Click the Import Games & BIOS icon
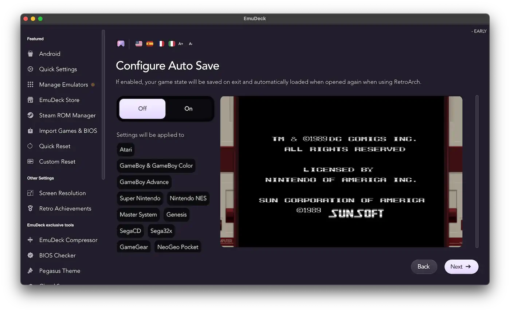This screenshot has width=510, height=312. coord(31,130)
